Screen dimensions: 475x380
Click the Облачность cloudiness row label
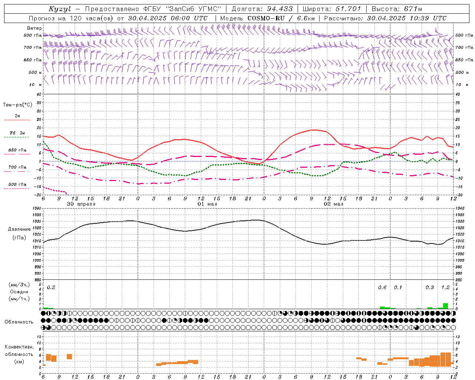[x=19, y=322]
